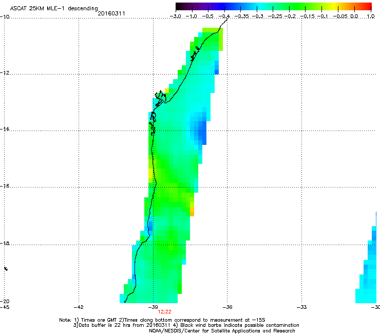This screenshot has width=380, height=334.
Task: Select the -0.05 color scale label
Action: [340, 16]
